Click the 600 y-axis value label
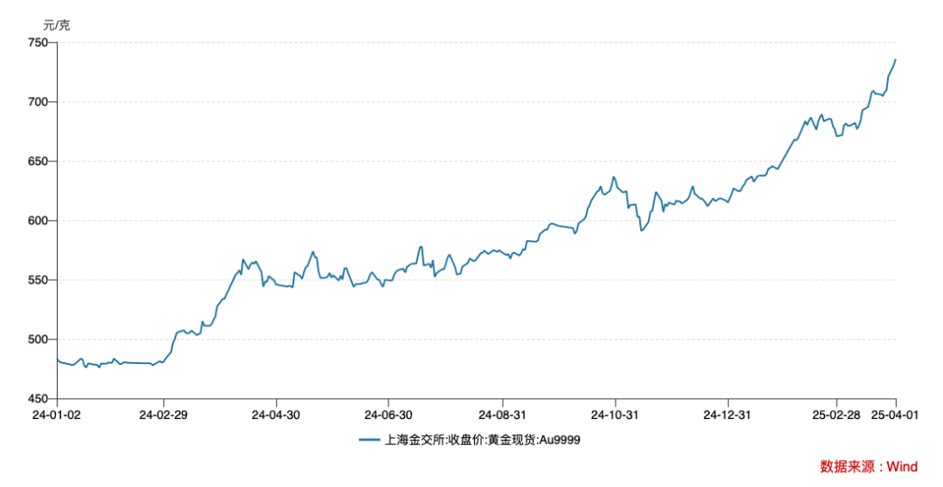Image resolution: width=943 pixels, height=487 pixels. (x=38, y=221)
